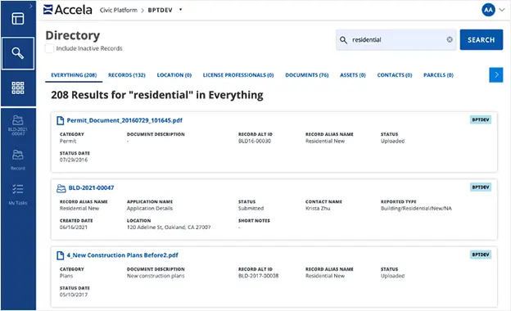
Task: Show more tabs with right arrow button
Action: click(x=496, y=75)
